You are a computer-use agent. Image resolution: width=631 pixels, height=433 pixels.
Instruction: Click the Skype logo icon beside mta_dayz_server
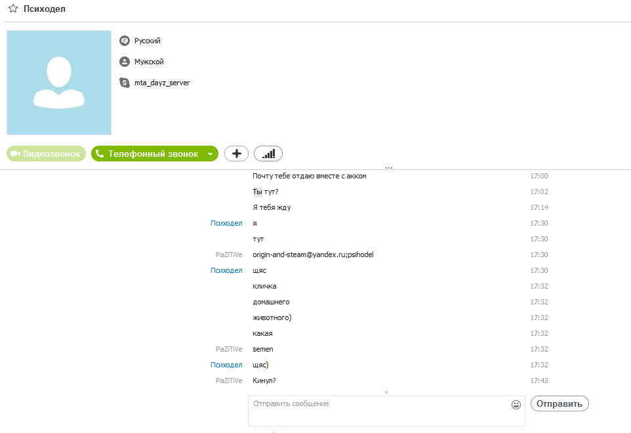pos(125,83)
